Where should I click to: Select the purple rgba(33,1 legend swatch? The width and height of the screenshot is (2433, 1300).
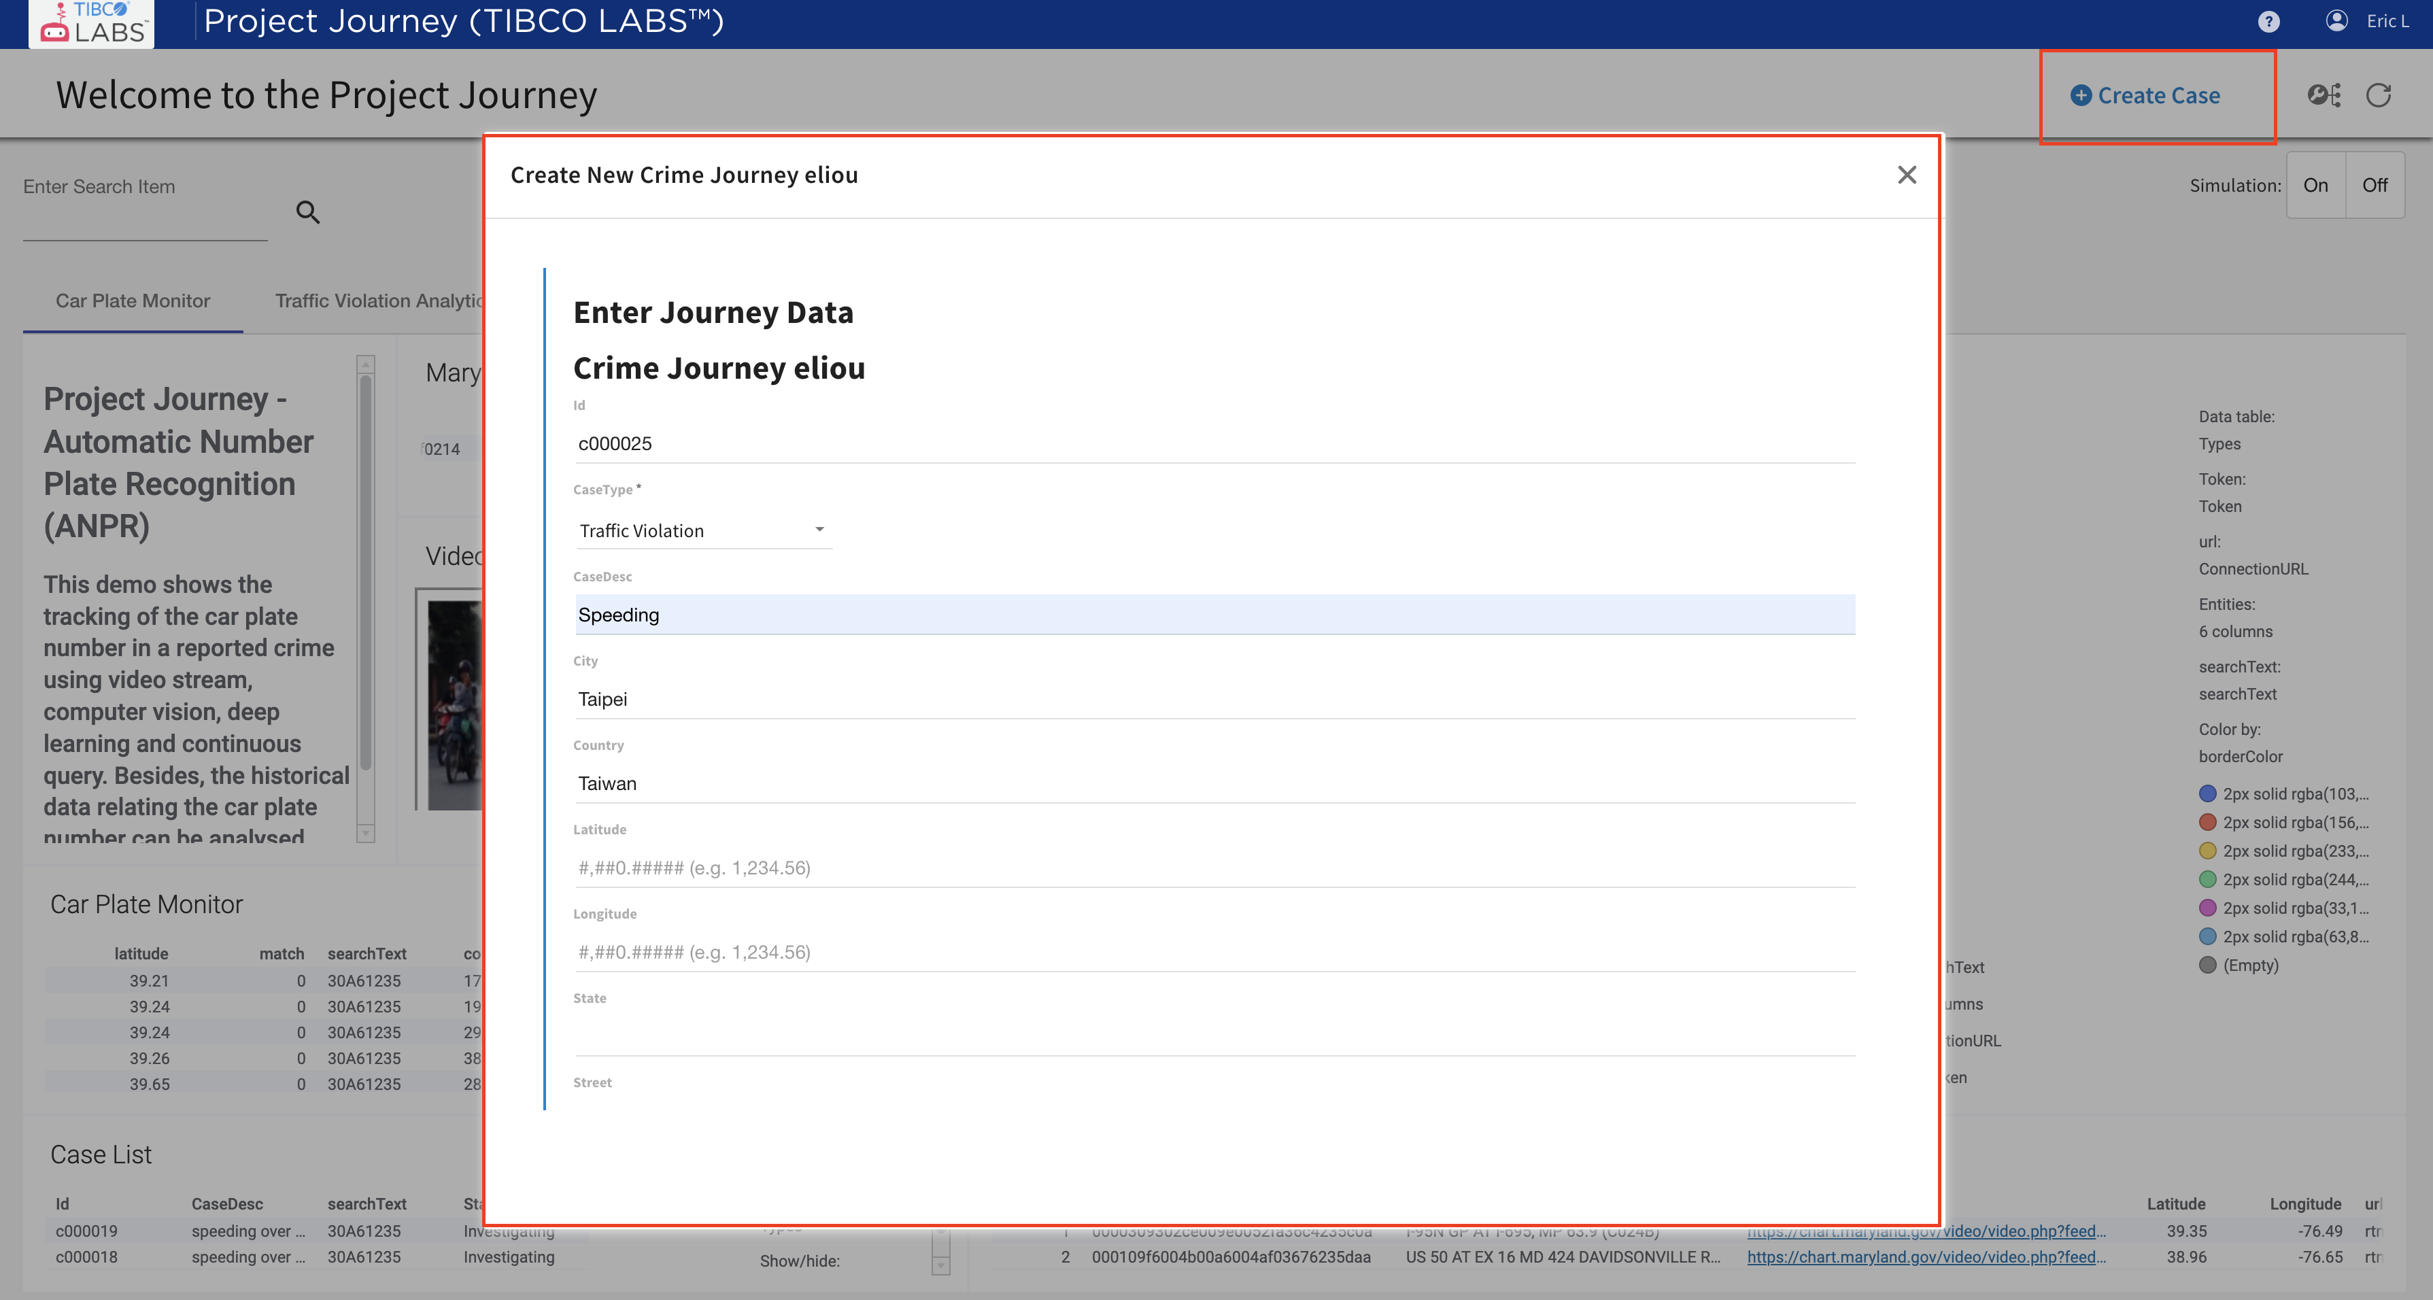point(2207,907)
